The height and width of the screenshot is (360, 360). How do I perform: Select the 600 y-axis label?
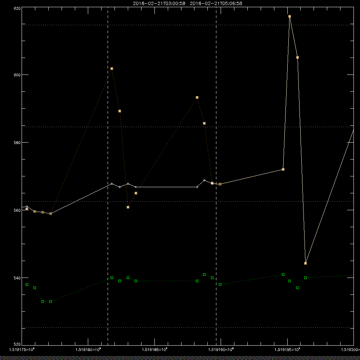tap(17, 75)
